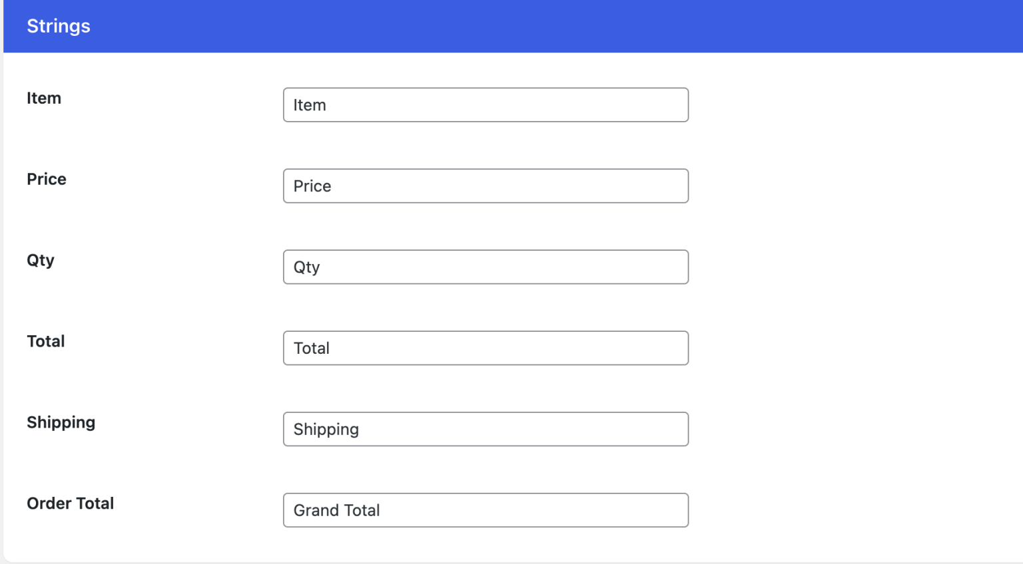Image resolution: width=1023 pixels, height=564 pixels.
Task: Click the Item field label
Action: (43, 98)
